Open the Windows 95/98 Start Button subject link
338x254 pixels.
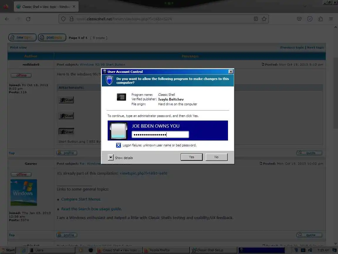pos(102,64)
